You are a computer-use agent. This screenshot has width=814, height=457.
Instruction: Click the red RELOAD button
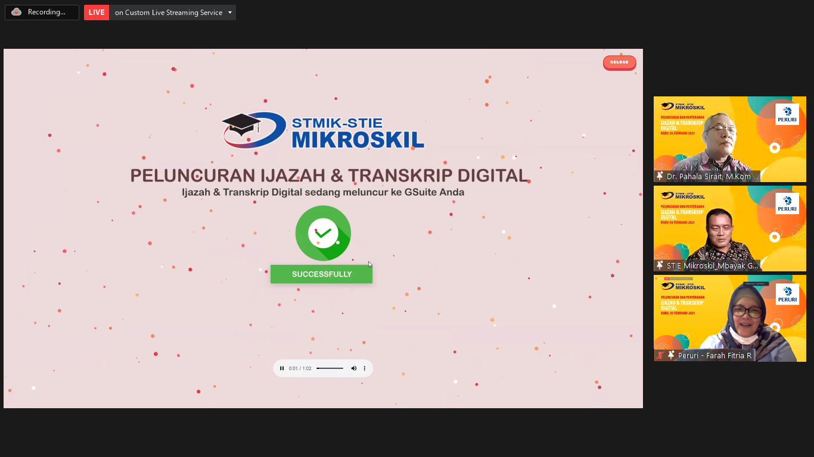coord(619,62)
